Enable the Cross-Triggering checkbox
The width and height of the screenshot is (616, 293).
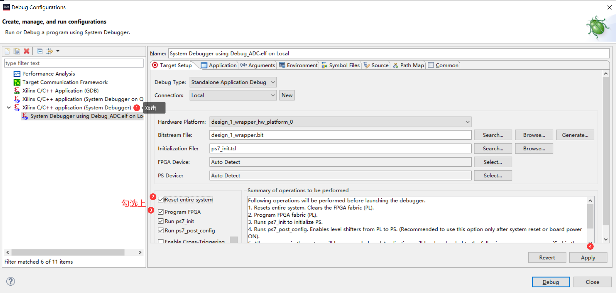click(161, 241)
